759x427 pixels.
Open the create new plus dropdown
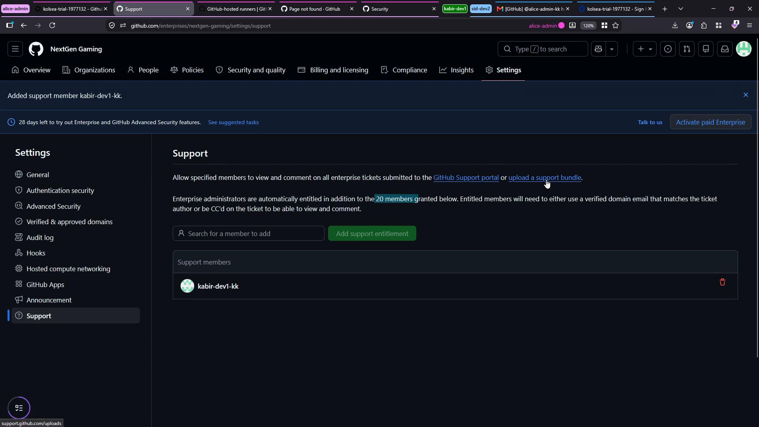click(644, 49)
